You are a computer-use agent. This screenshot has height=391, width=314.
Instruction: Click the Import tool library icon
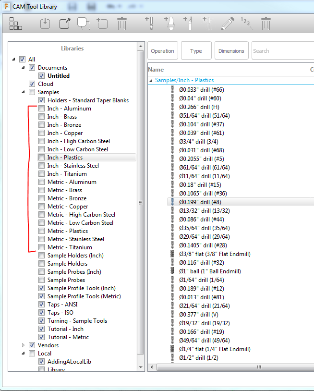(45, 24)
